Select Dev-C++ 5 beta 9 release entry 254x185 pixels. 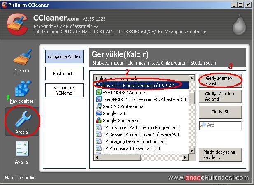[141, 85]
